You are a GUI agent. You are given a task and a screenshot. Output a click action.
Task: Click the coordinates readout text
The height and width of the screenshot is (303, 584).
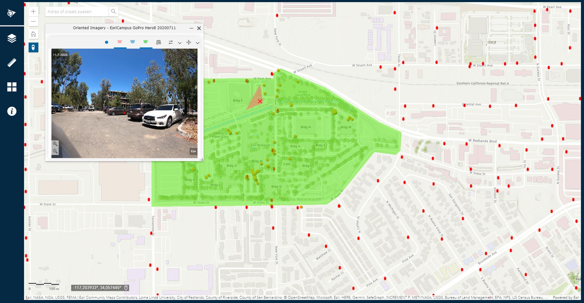pyautogui.click(x=97, y=288)
